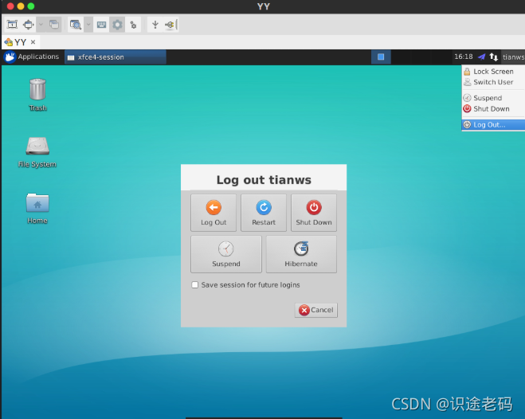
Task: Click the auto-expand window toolbar icon
Action: click(x=29, y=25)
